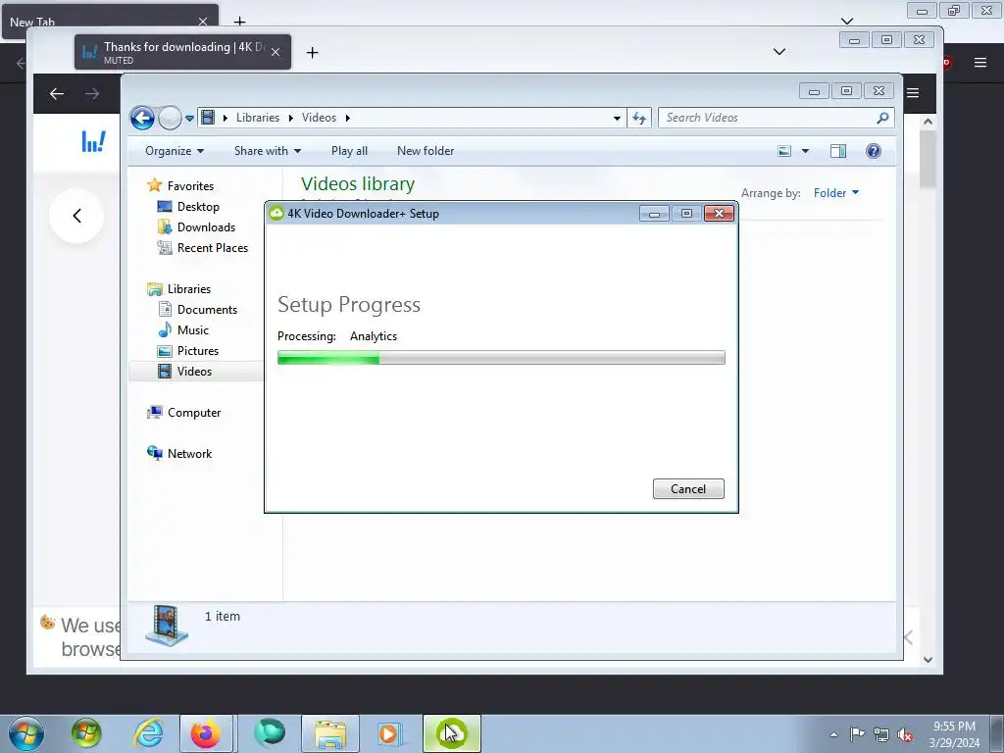This screenshot has width=1004, height=753.
Task: Refresh the Explorer folder view
Action: 639,118
